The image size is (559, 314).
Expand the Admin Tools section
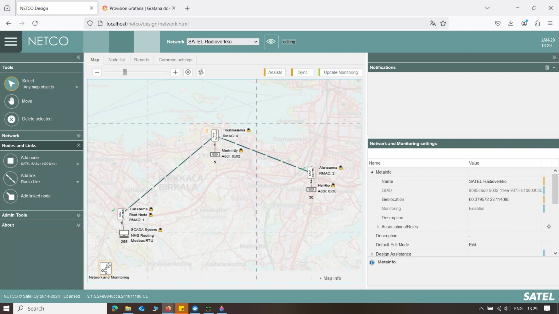click(x=41, y=215)
